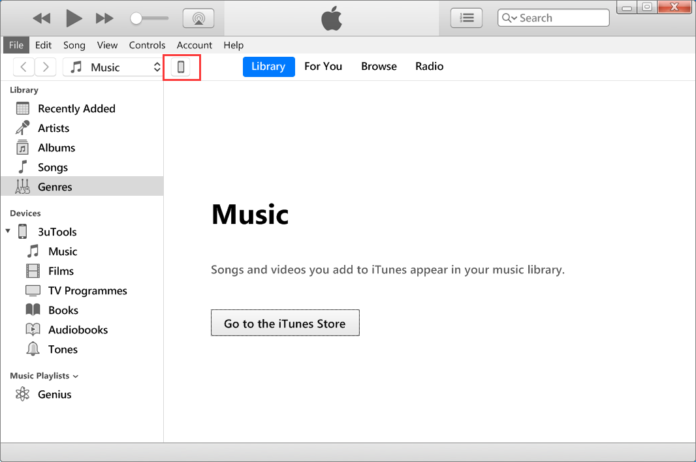
Task: Open the Account menu
Action: 195,45
